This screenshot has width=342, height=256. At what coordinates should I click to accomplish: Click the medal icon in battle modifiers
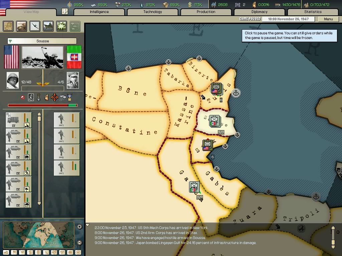click(69, 98)
